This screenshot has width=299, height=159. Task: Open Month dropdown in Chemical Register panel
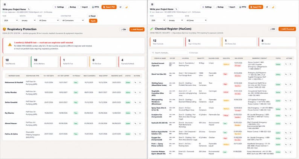pos(175,20)
